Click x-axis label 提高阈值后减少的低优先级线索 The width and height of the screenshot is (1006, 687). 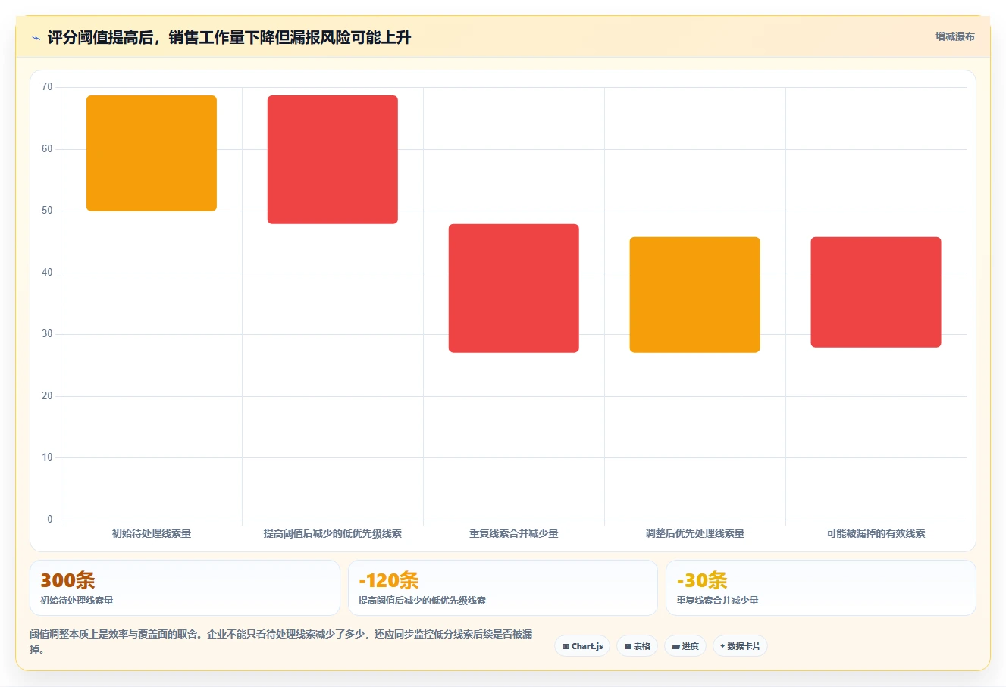coord(333,533)
